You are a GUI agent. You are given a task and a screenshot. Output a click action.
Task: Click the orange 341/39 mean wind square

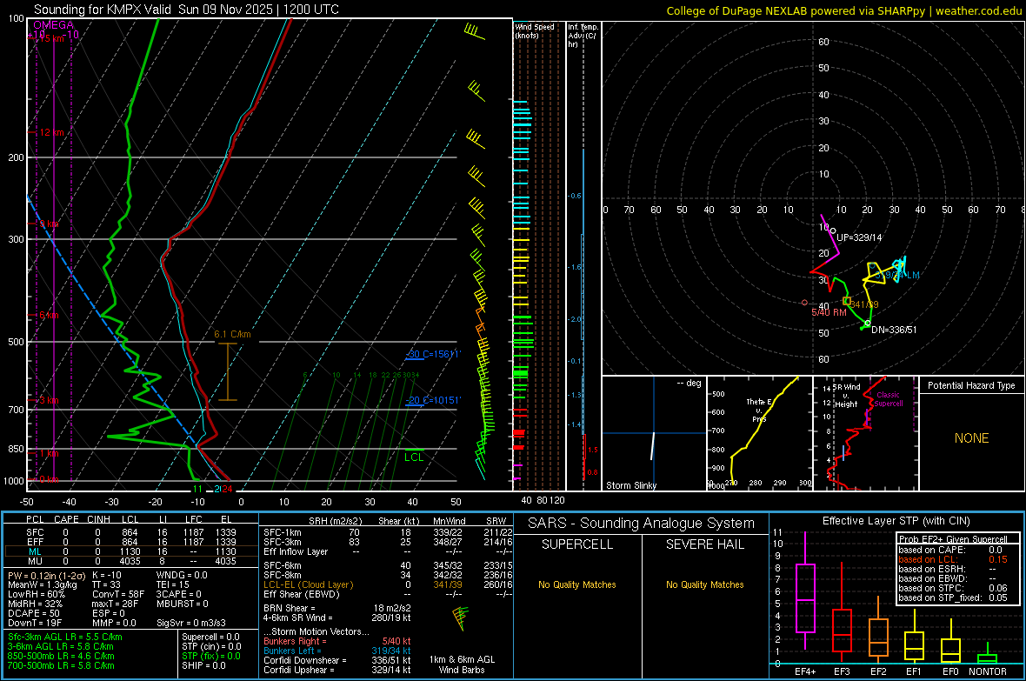click(x=847, y=301)
